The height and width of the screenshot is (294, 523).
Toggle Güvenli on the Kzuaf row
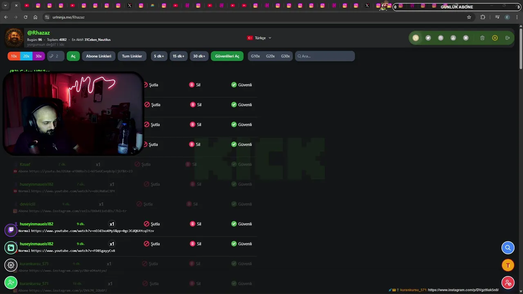[x=241, y=164]
